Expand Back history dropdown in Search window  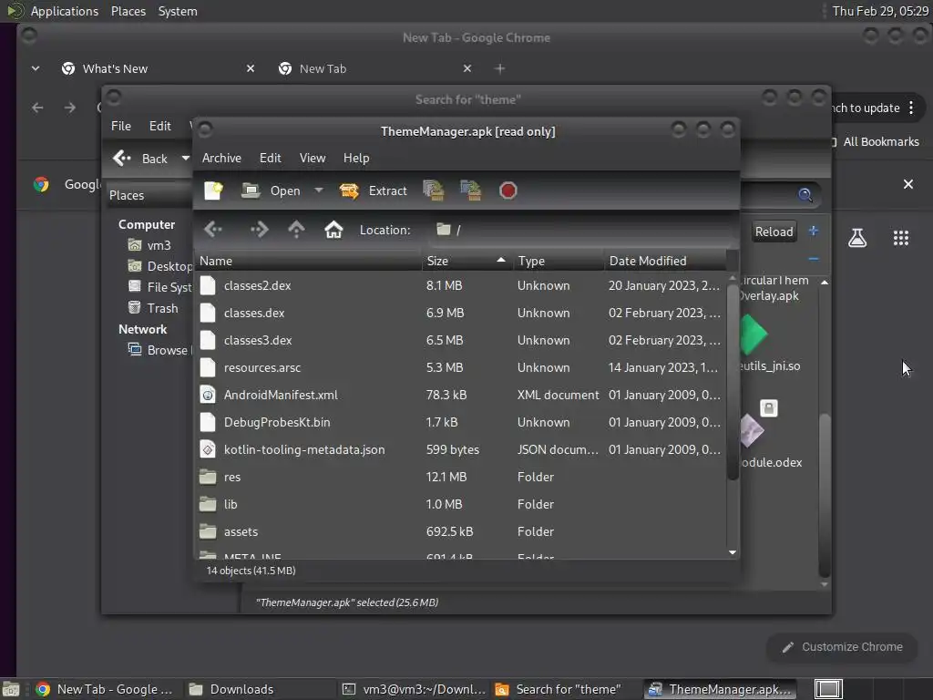tap(186, 159)
